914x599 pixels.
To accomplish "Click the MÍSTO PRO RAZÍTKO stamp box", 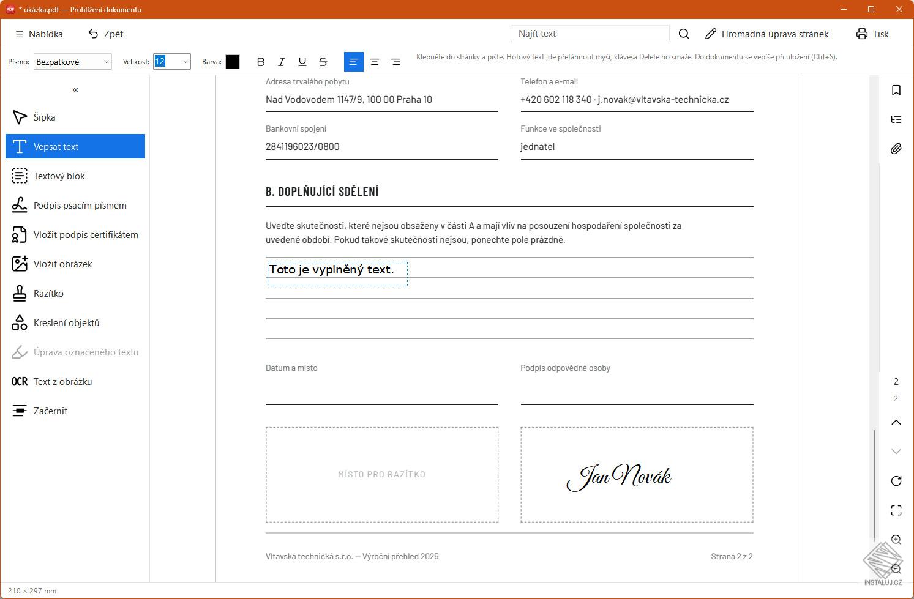I will tap(382, 475).
